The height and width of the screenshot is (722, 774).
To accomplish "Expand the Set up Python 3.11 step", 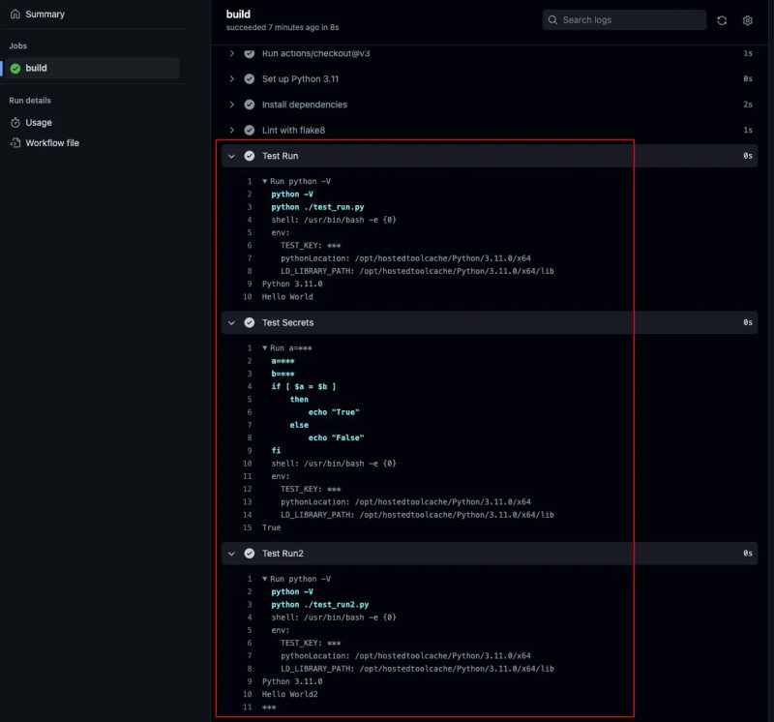I will tap(232, 78).
